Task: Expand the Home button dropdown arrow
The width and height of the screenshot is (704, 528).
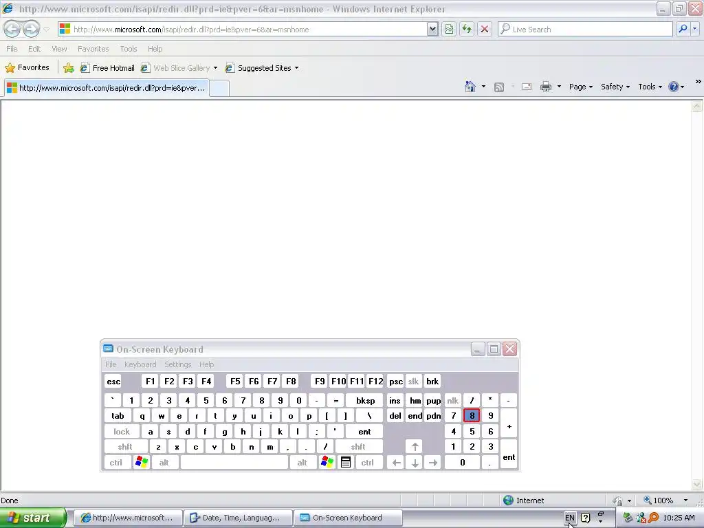Action: tap(483, 87)
